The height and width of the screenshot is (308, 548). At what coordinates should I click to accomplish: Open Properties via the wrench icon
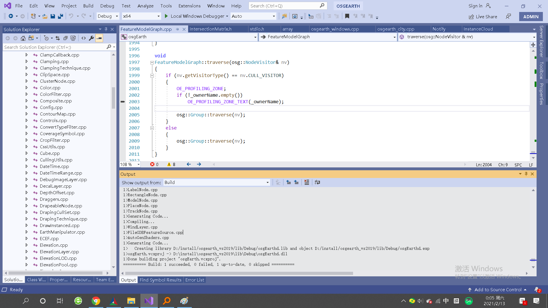(91, 38)
